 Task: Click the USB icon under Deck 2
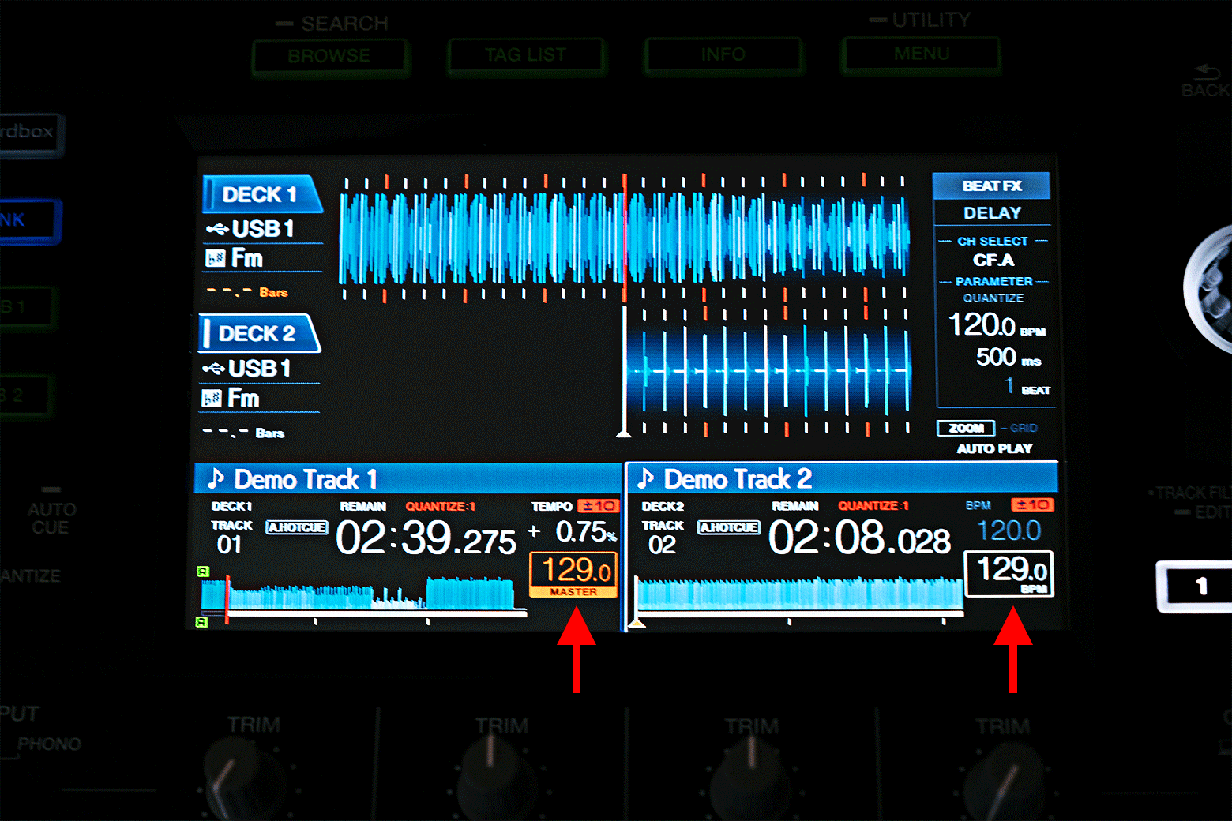tap(213, 369)
